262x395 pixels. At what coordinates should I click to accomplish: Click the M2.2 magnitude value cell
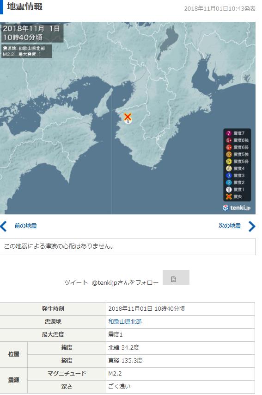point(180,374)
